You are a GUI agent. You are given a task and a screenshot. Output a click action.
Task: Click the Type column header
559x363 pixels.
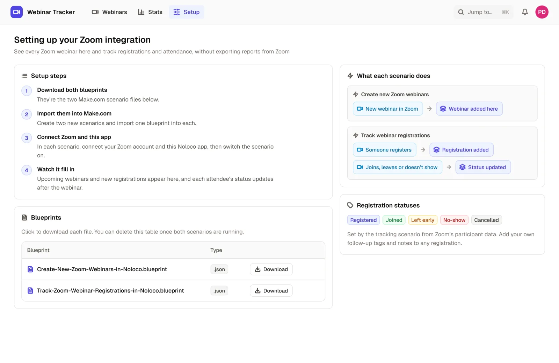click(216, 250)
